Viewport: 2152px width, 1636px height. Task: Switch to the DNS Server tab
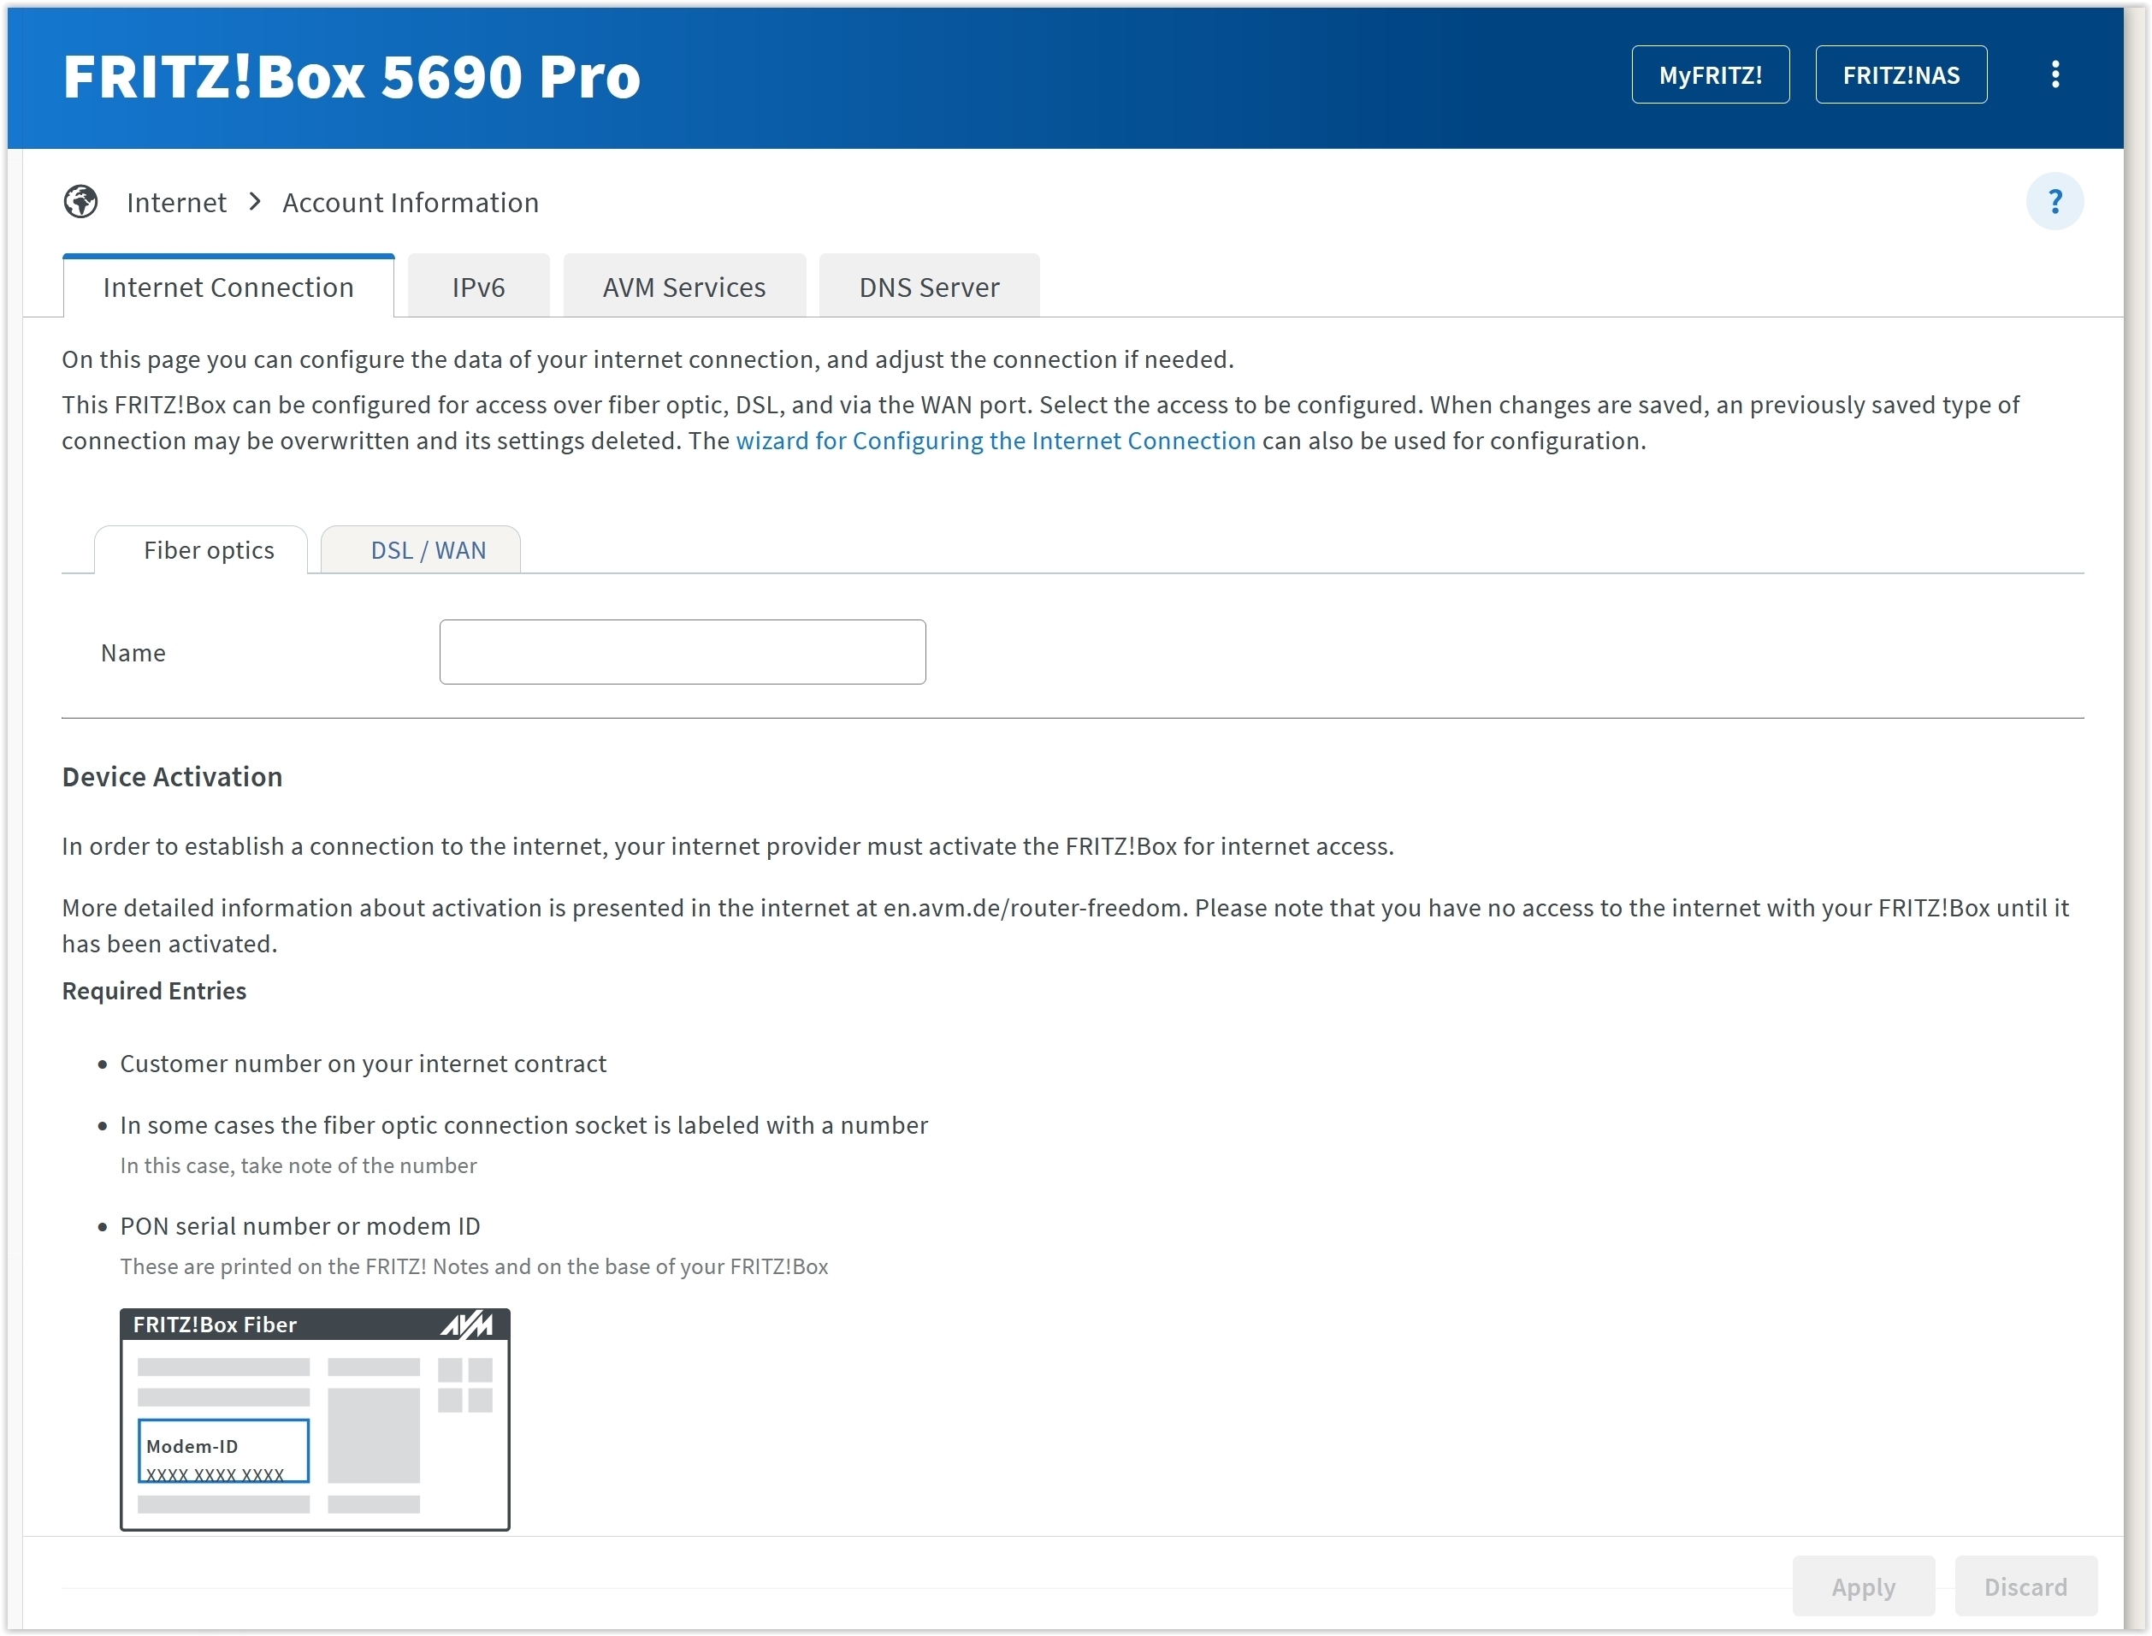929,287
